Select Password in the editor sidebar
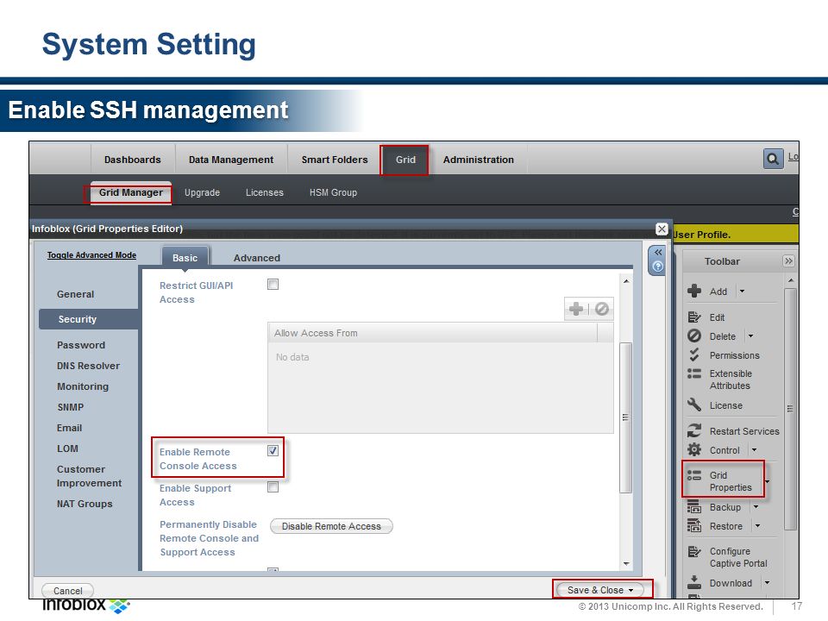Screen dimensions: 828x621 tap(81, 345)
